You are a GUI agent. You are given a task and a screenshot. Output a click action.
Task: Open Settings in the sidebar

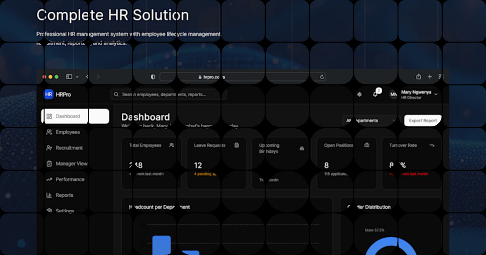[75, 211]
